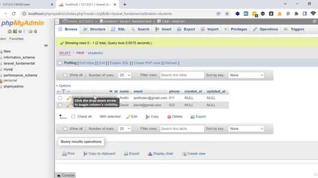
Task: Open the lower Number of rows dropdown
Action: coord(125,129)
